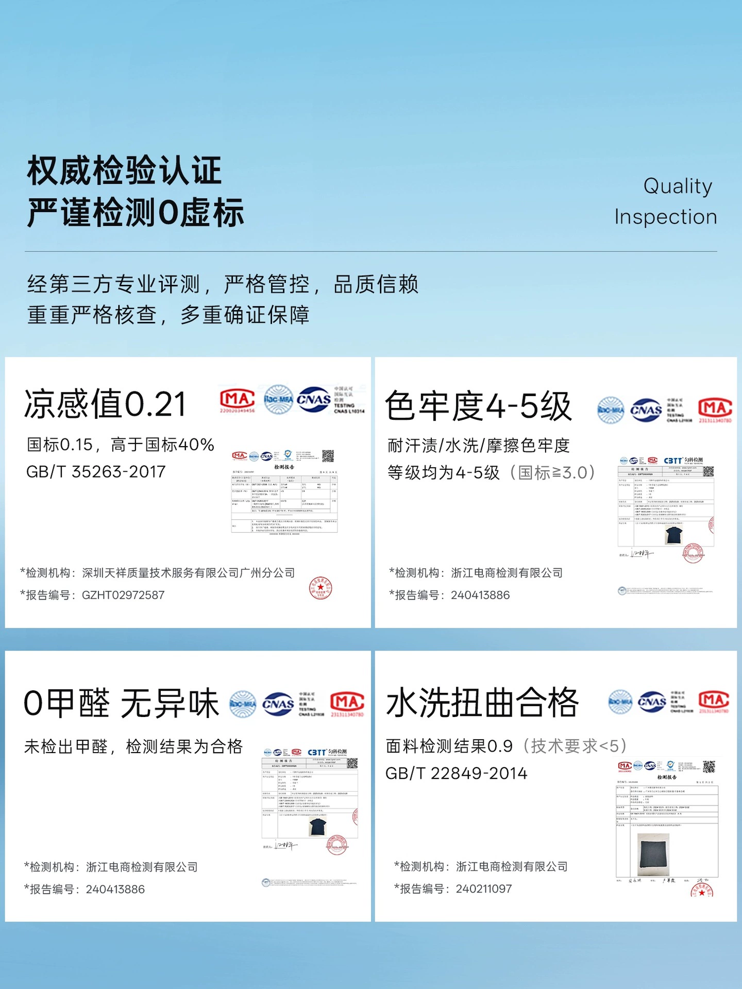Click the red MA logo beside 0甲醛 无异味
Screen dimensions: 742x989
(347, 704)
